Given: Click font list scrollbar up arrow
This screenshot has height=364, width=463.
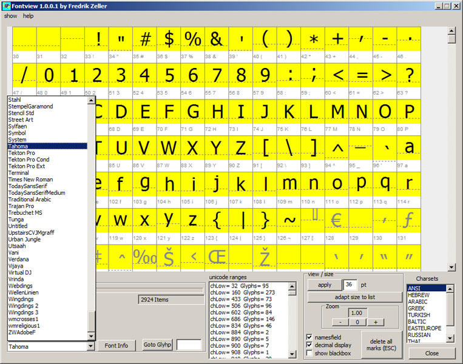Looking at the screenshot, I should point(91,100).
